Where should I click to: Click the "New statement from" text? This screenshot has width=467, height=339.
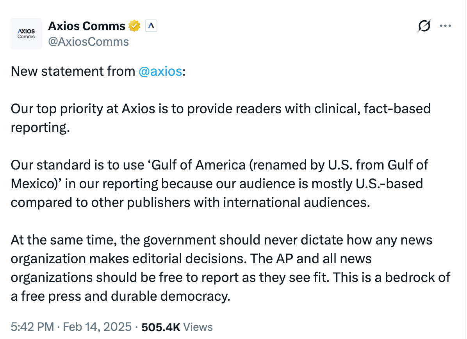click(73, 71)
